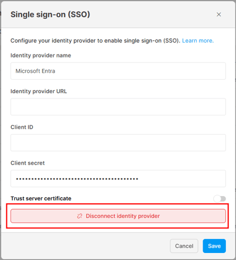The height and width of the screenshot is (260, 236).
Task: Click the broken-link icon on the Disconnect button
Action: coord(80,216)
